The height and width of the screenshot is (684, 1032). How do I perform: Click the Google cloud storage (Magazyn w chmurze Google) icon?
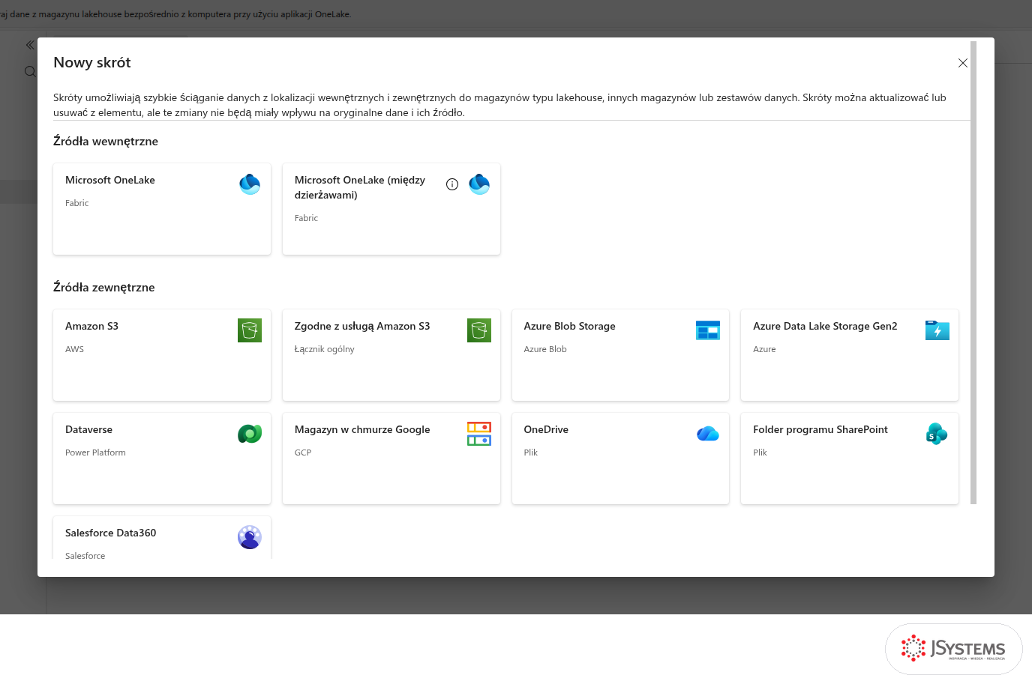pos(479,434)
